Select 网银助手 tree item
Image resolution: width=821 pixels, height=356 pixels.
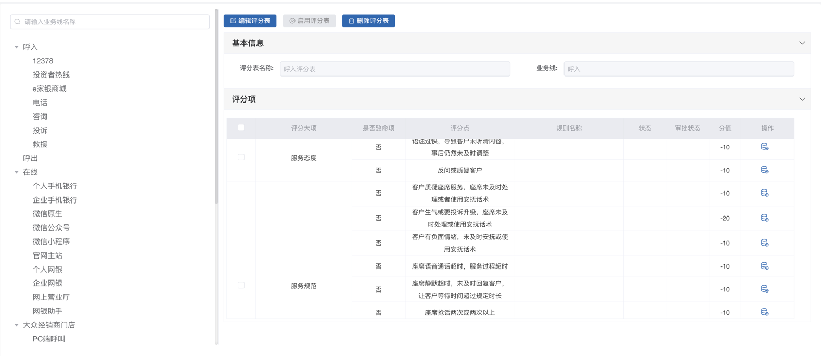[47, 311]
